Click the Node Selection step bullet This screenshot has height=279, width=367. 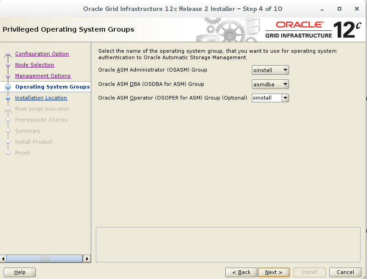[x=8, y=65]
